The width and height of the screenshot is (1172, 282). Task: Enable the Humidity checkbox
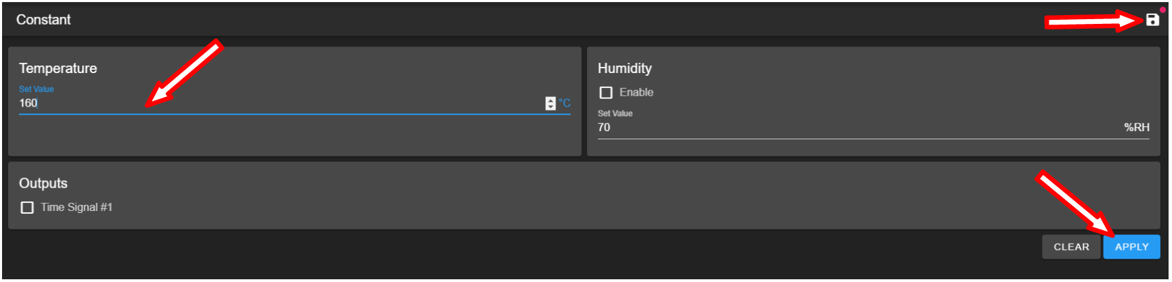pos(606,92)
